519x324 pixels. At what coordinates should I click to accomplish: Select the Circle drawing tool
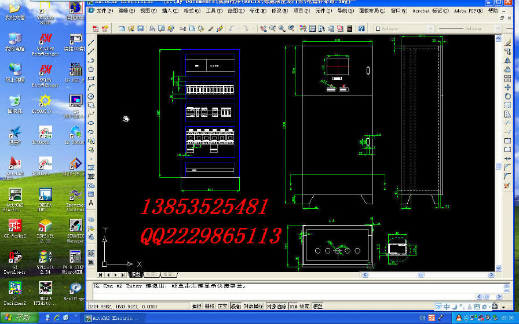pyautogui.click(x=92, y=96)
